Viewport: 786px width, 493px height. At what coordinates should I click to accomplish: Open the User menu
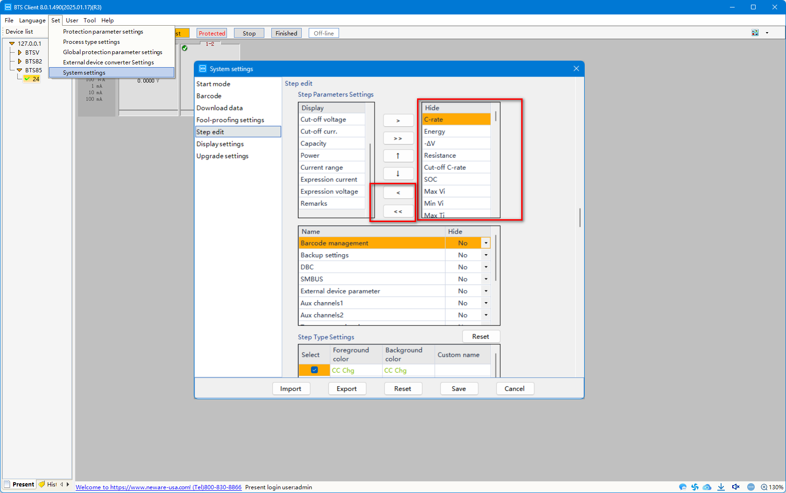coord(72,20)
